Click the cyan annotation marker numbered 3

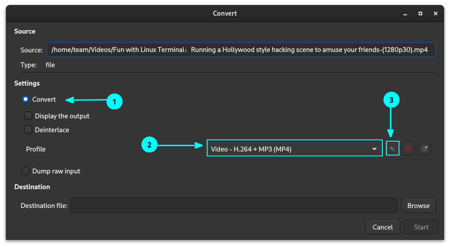click(x=391, y=100)
